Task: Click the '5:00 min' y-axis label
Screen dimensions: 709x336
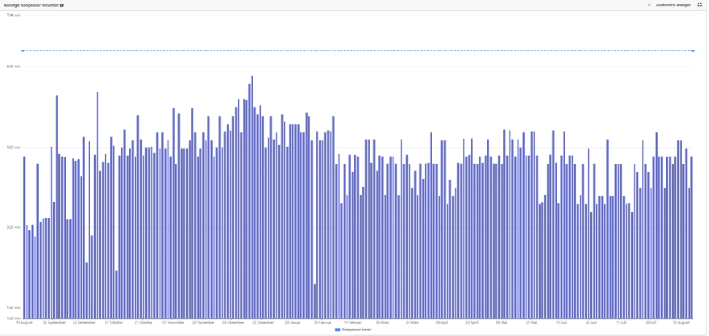Action: point(14,147)
